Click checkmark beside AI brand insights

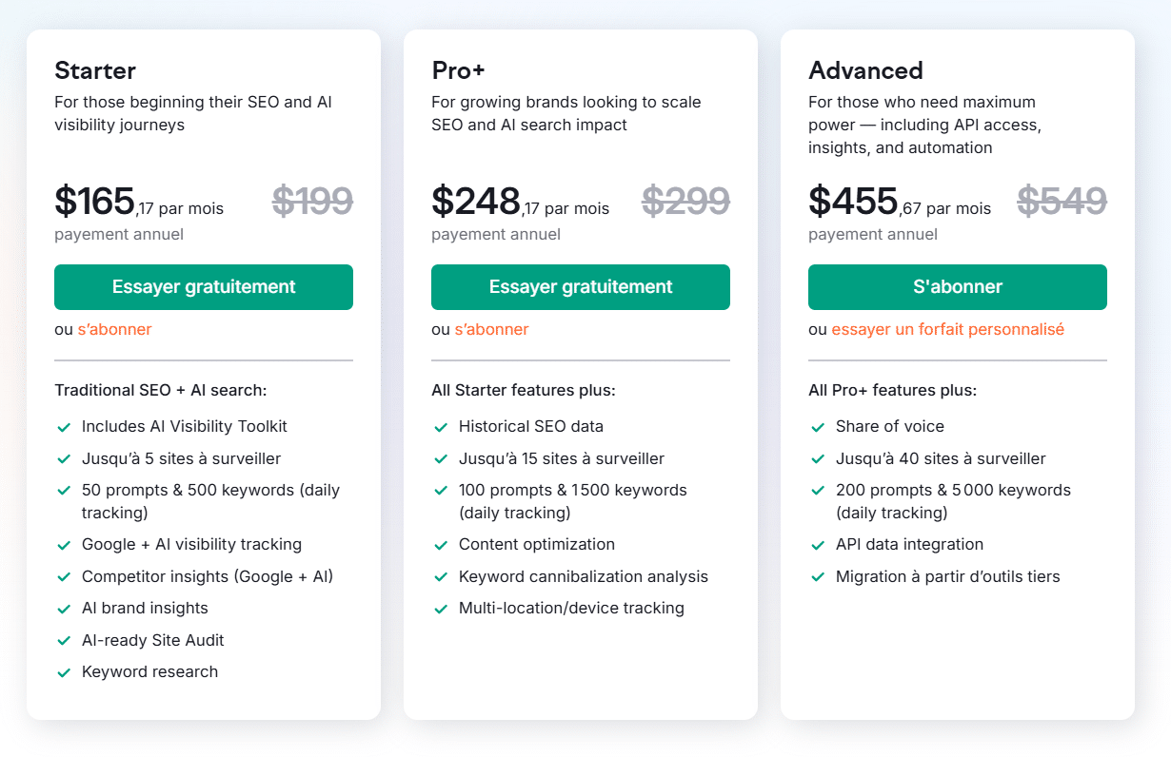(64, 609)
